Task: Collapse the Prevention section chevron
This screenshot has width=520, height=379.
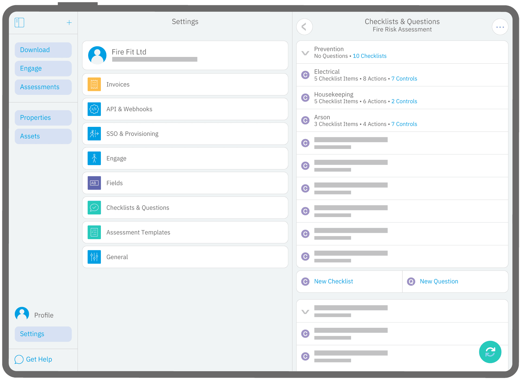Action: pyautogui.click(x=305, y=53)
